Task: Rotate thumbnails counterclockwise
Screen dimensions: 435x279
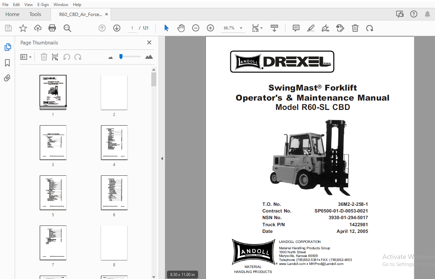Action: point(67,57)
